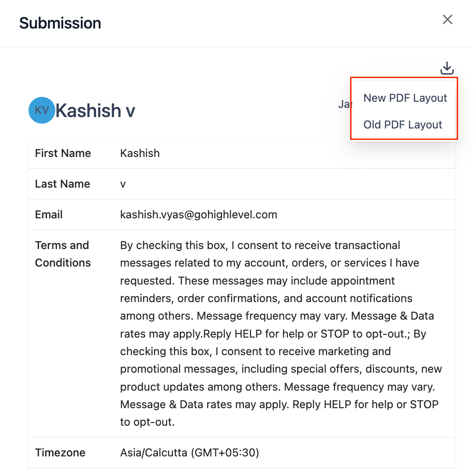This screenshot has height=470, width=473.
Task: Click the Email field label
Action: (x=49, y=214)
